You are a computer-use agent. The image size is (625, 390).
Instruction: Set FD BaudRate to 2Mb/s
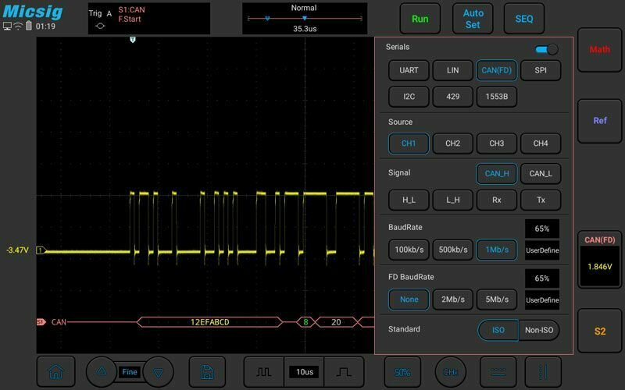coord(453,300)
